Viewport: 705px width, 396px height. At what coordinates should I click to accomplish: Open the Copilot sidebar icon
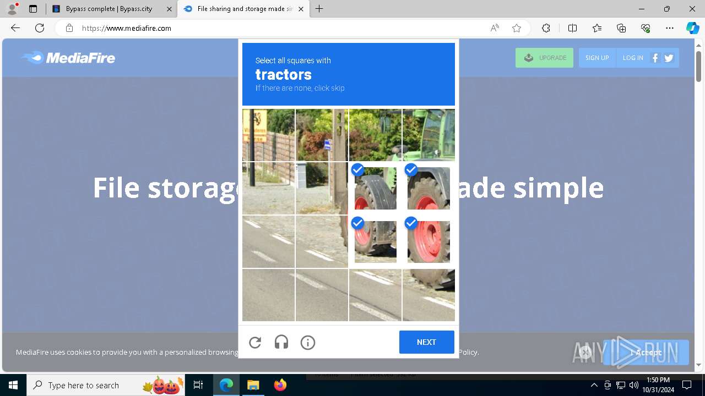tap(693, 28)
